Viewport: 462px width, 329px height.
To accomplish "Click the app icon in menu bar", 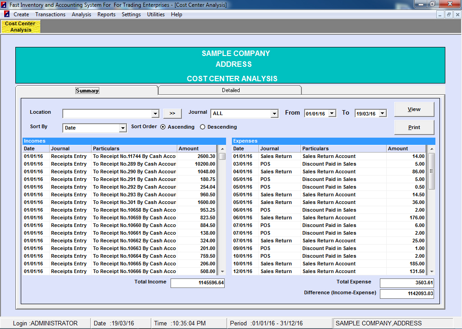I will point(6,14).
